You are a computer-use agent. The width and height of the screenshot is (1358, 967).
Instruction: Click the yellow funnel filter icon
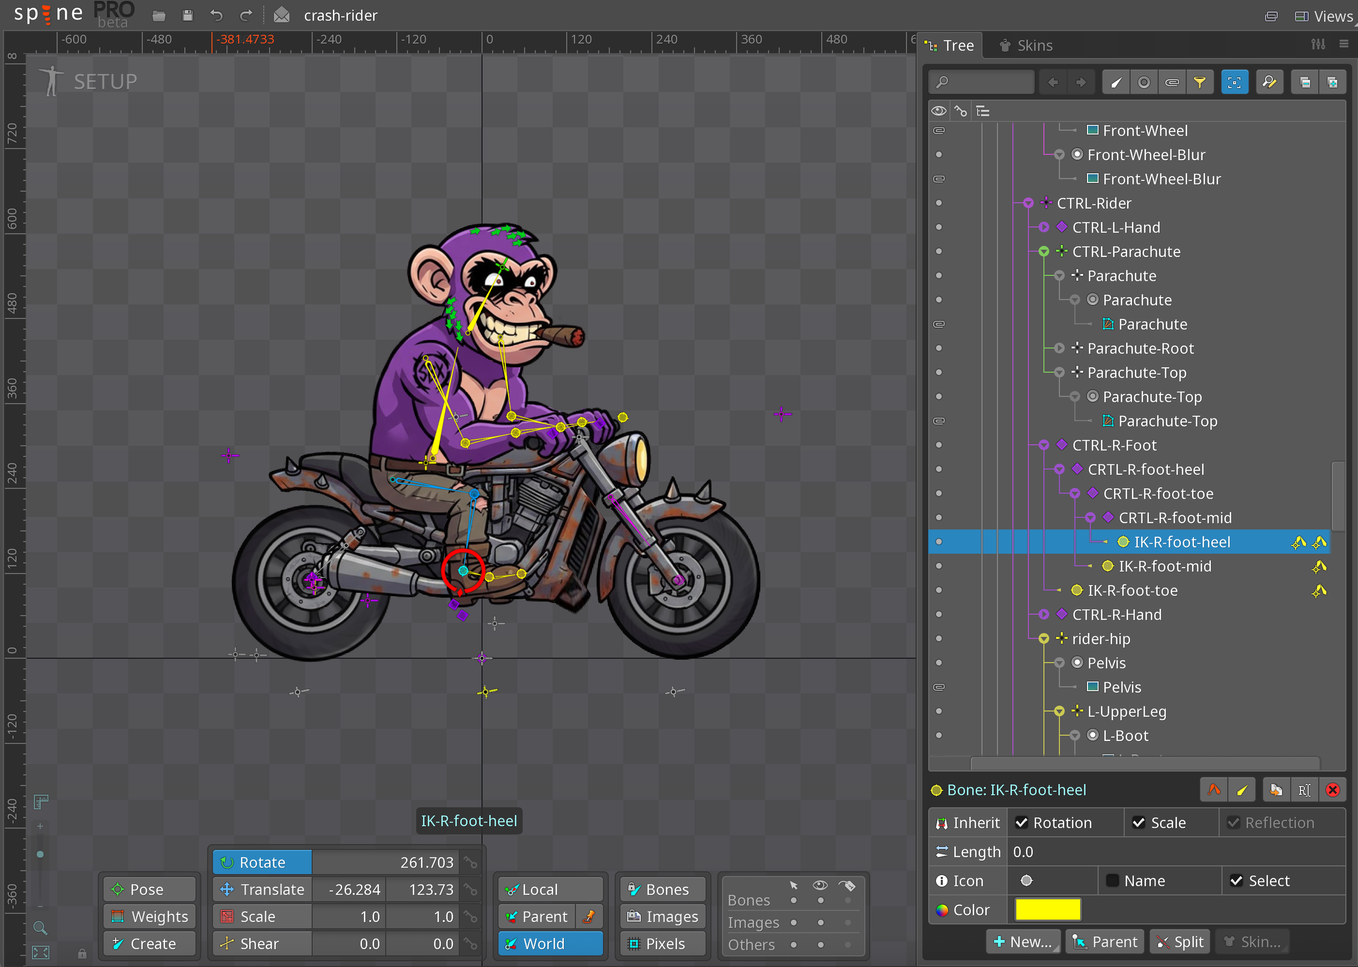[1199, 82]
